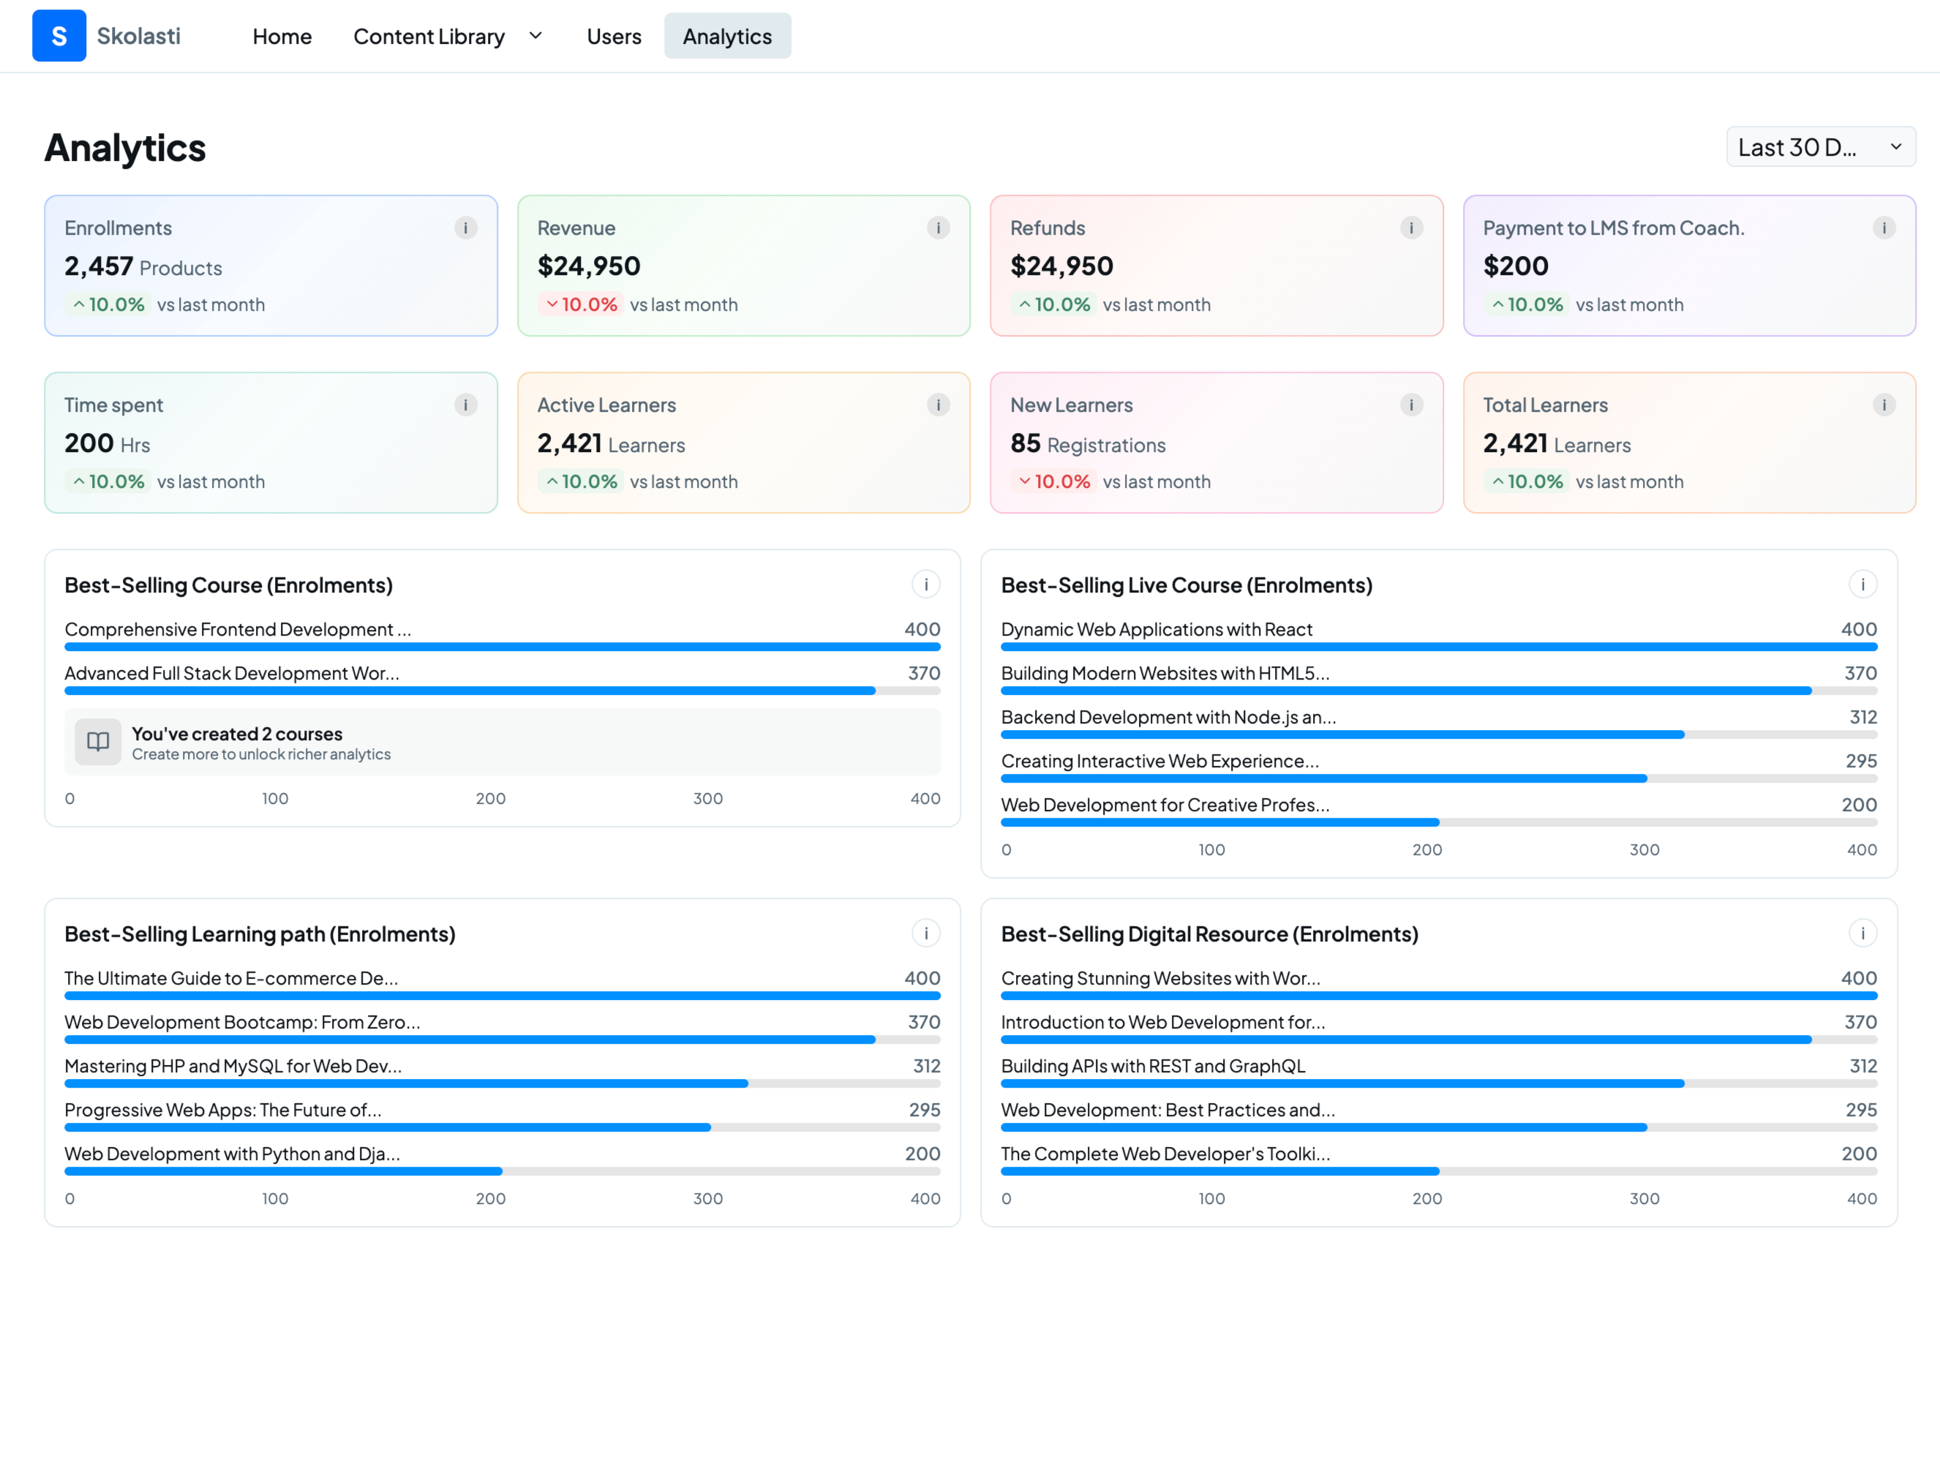Screen dimensions: 1940x1463
Task: Click the book icon beside created courses
Action: click(98, 742)
